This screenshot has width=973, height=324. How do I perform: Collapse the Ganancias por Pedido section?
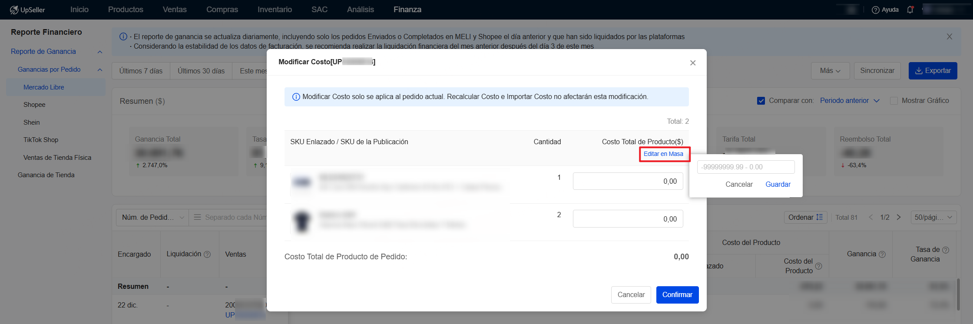100,69
